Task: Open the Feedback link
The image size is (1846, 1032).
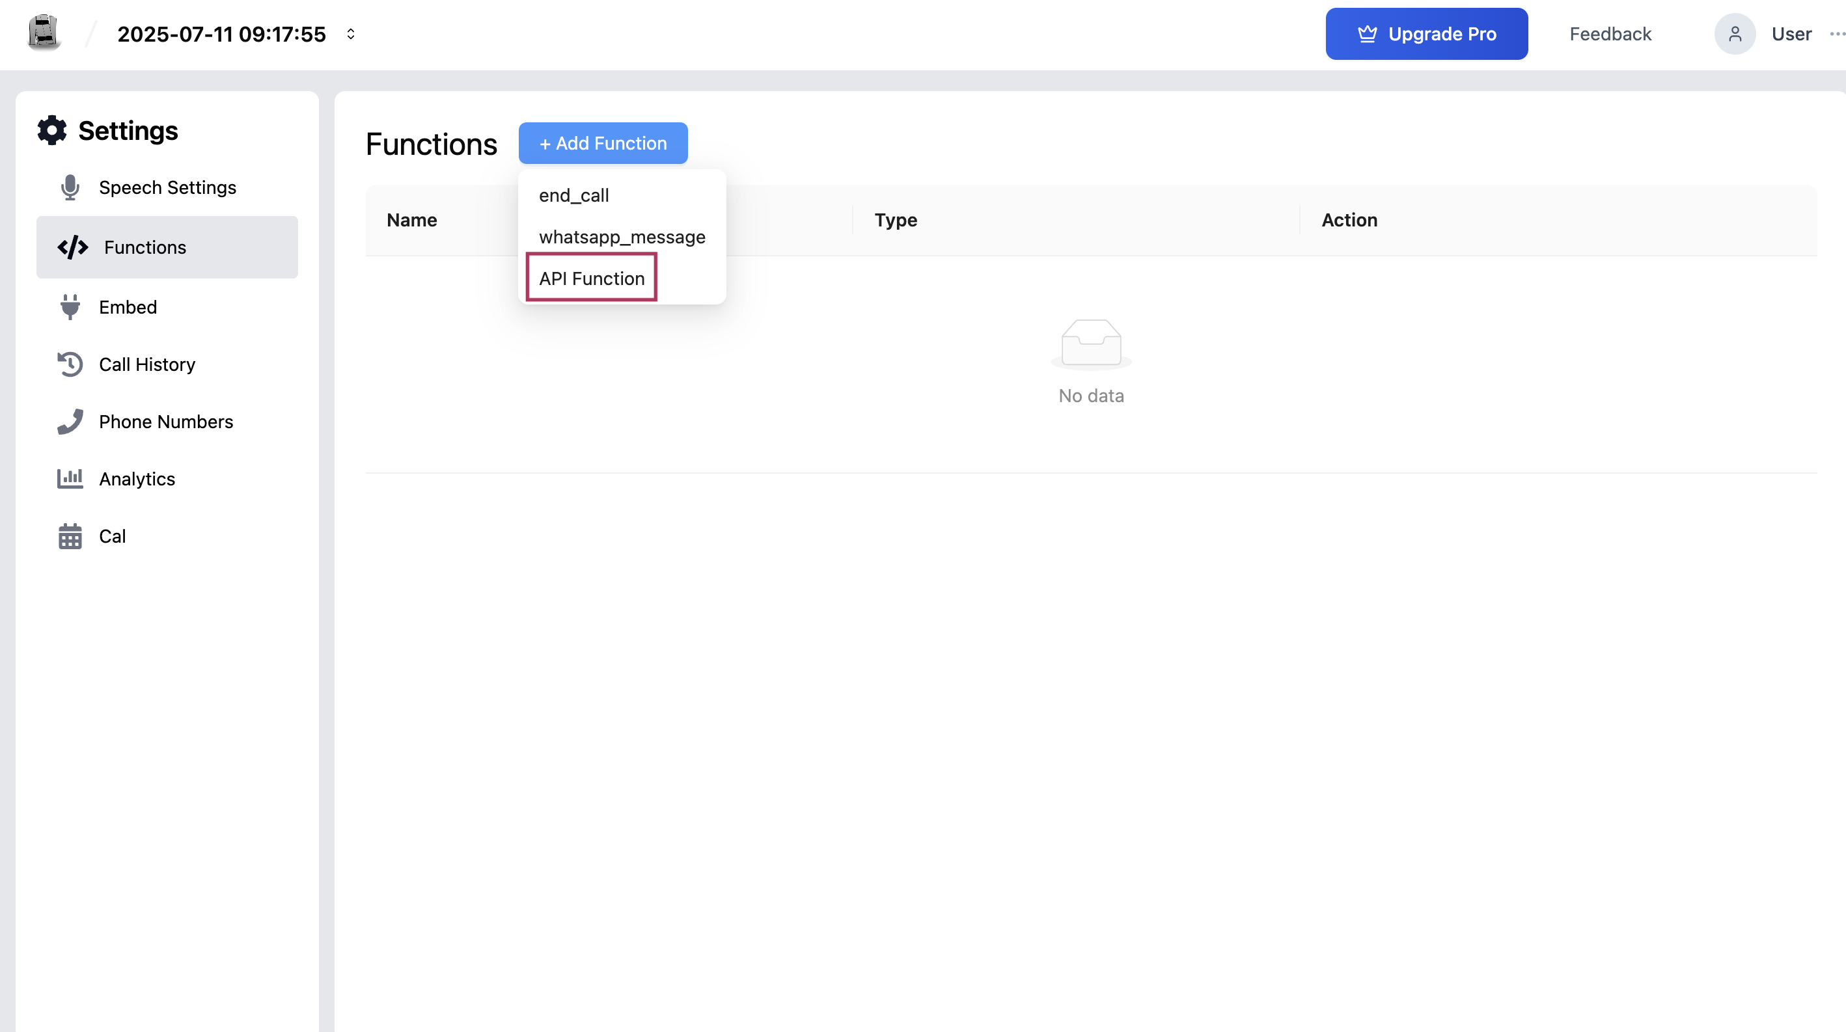Action: click(x=1610, y=34)
